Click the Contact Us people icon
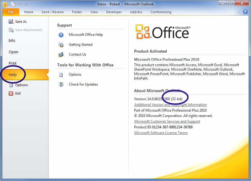Screen dimensions: 251x181 [61, 55]
